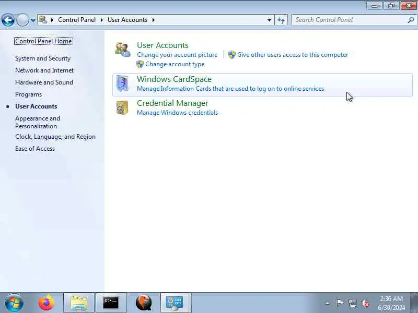Click Change your account picture

[177, 55]
